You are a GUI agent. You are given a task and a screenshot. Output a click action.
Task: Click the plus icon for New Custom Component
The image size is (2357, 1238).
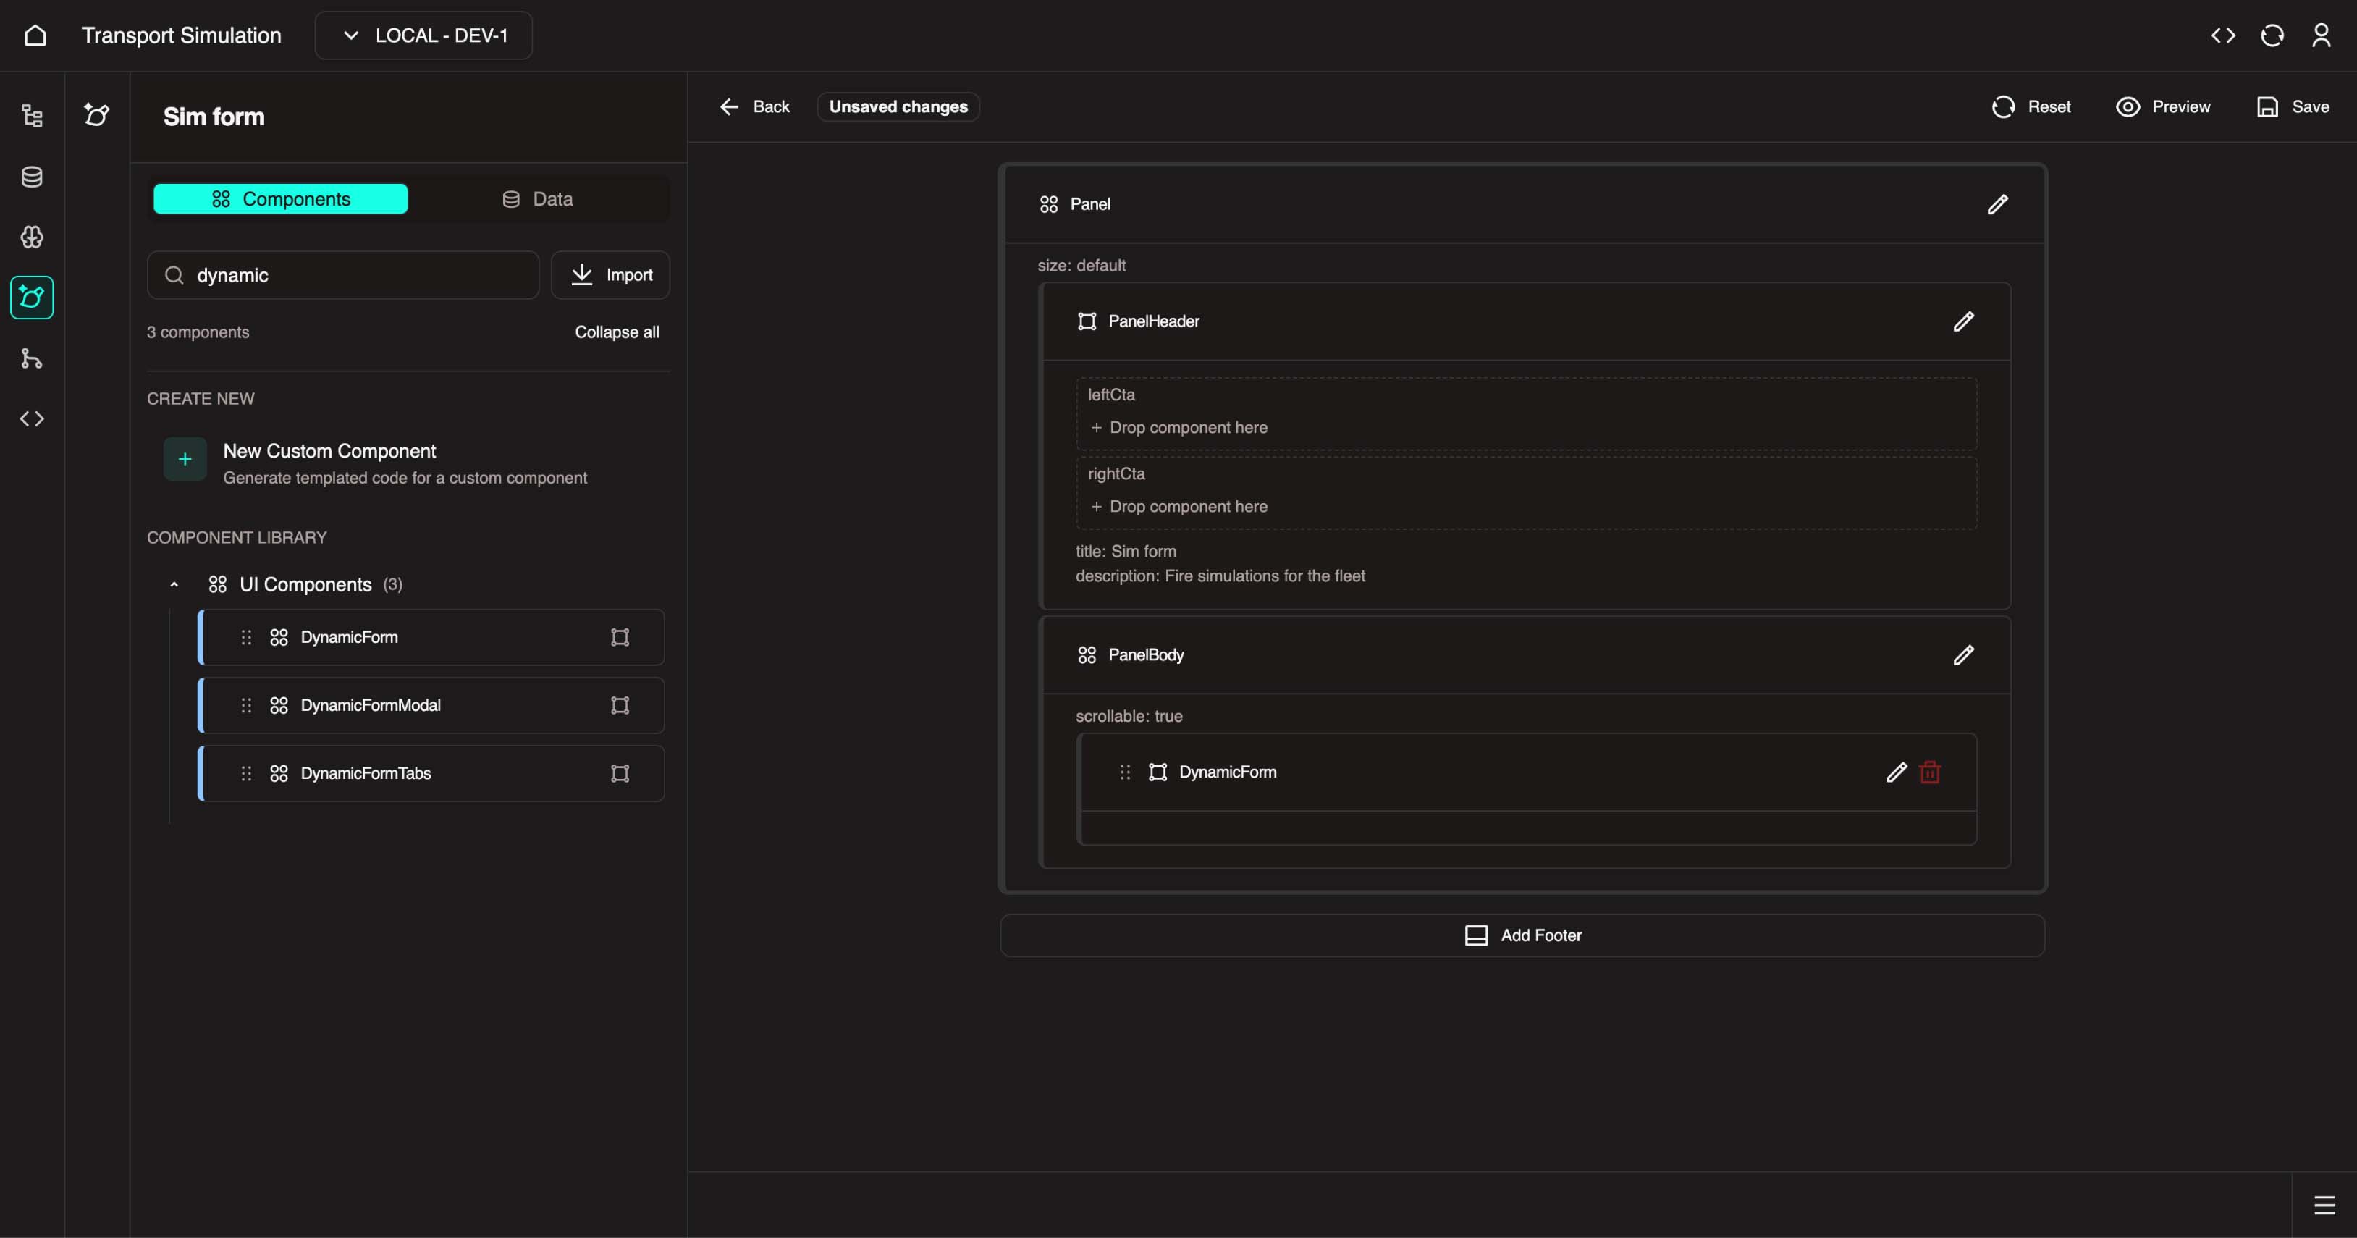click(185, 458)
